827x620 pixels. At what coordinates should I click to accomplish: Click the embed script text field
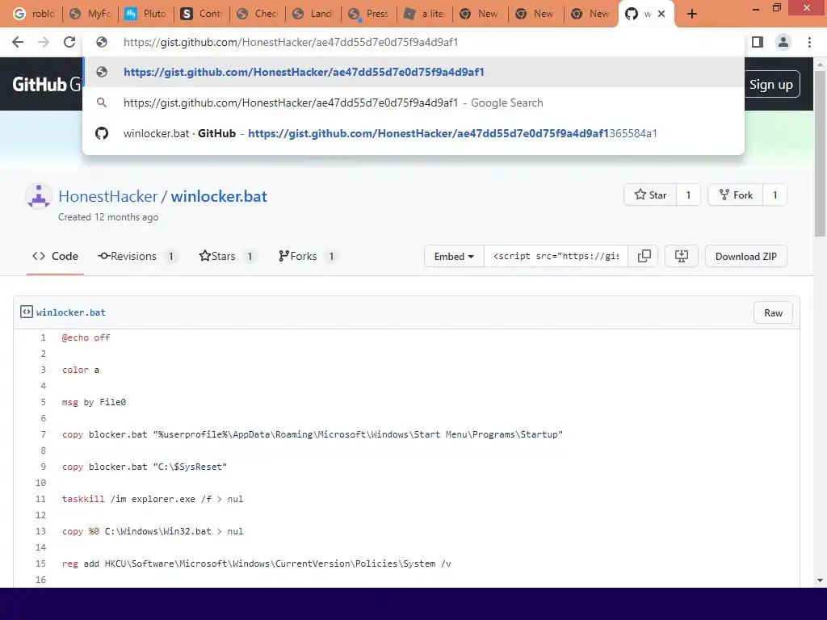pos(556,256)
